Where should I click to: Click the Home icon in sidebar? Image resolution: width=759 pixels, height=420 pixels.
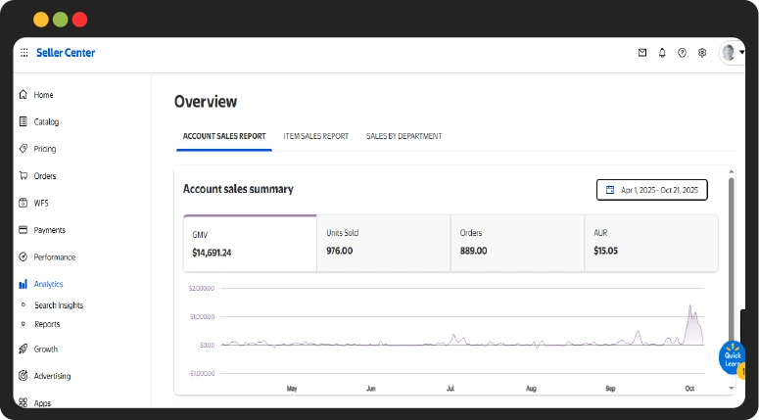[24, 95]
